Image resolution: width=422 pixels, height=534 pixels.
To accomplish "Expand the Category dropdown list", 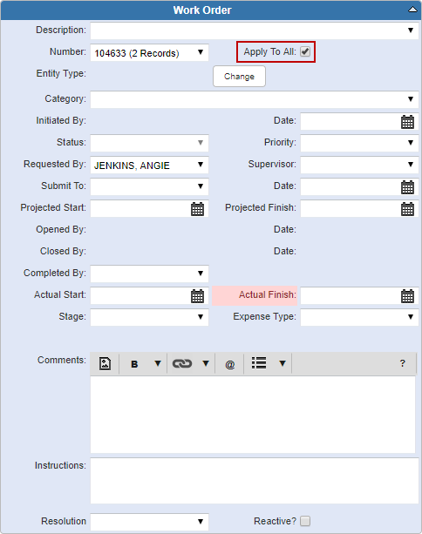I will pos(255,99).
